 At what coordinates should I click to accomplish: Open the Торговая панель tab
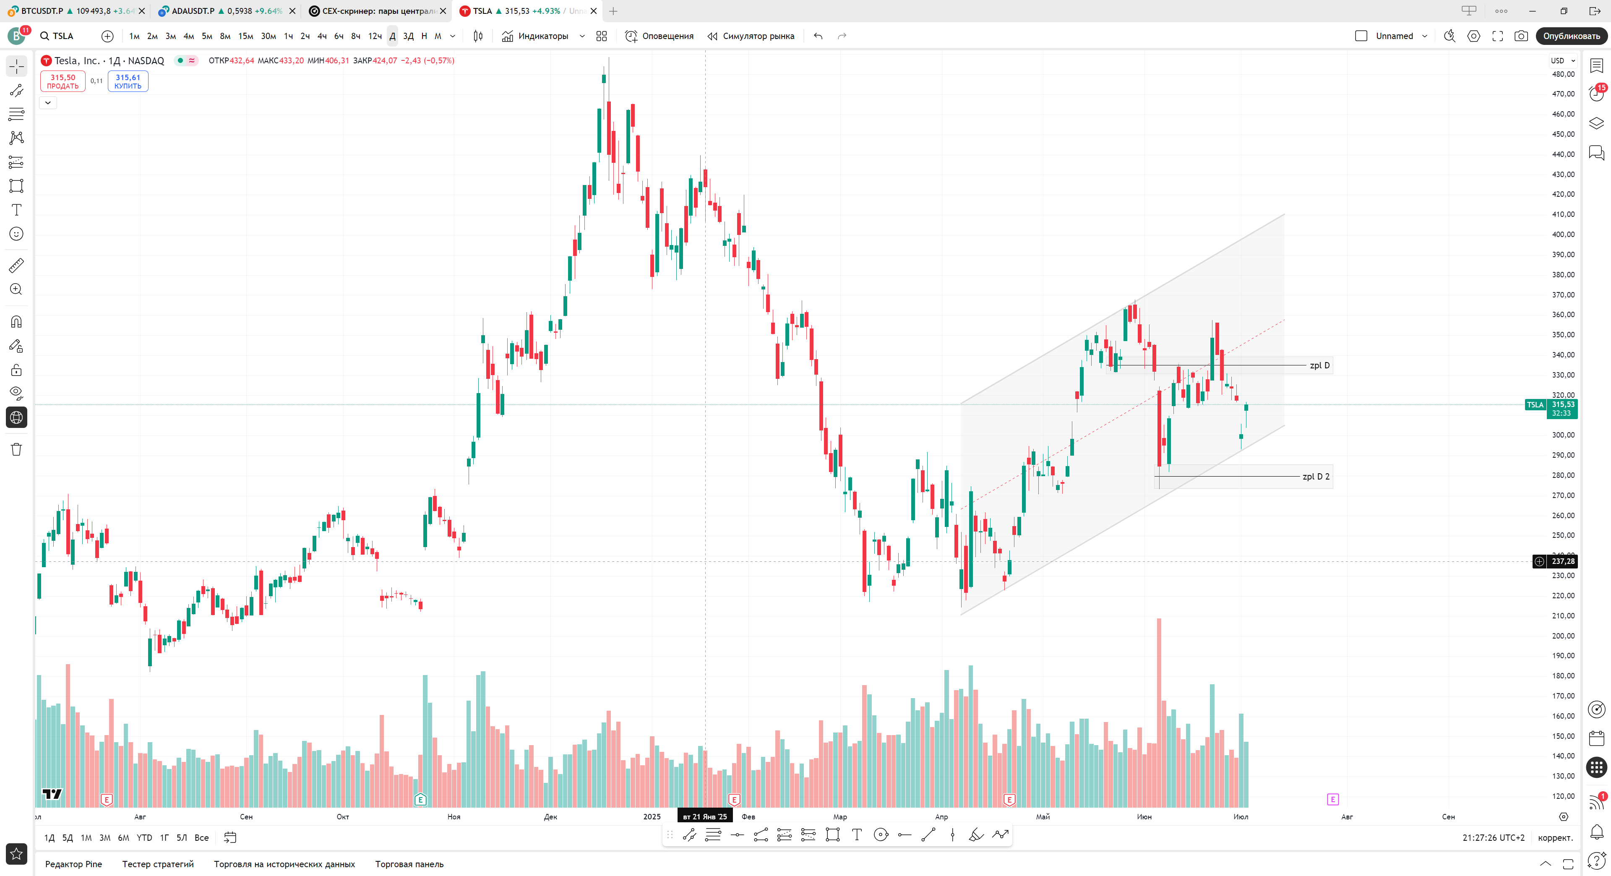[409, 864]
